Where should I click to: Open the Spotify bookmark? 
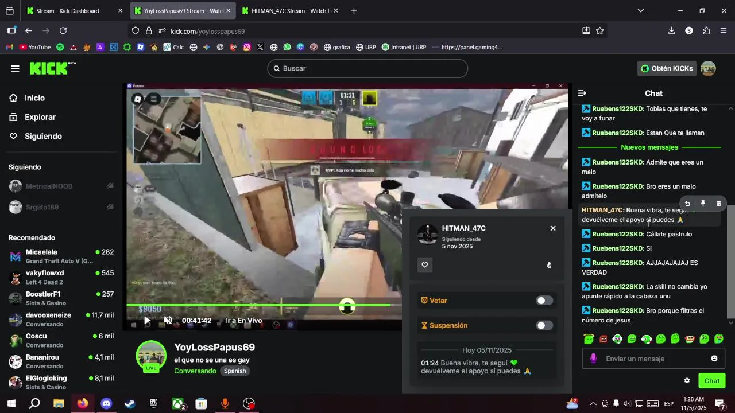point(60,47)
